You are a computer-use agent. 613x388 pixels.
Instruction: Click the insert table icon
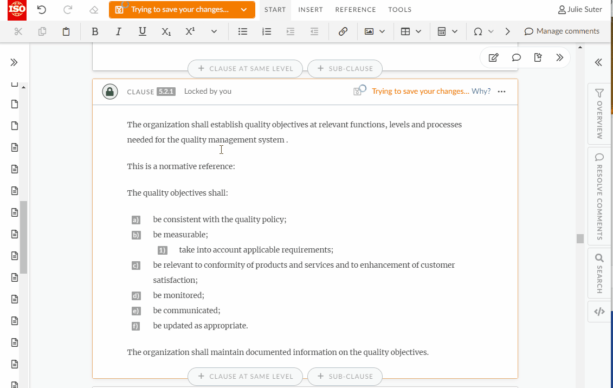click(405, 31)
